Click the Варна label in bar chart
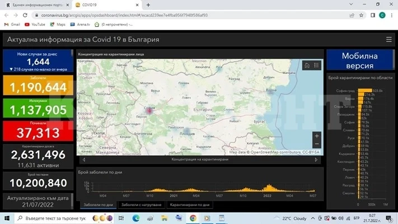The width and height of the screenshot is (398, 224). pos(349,99)
